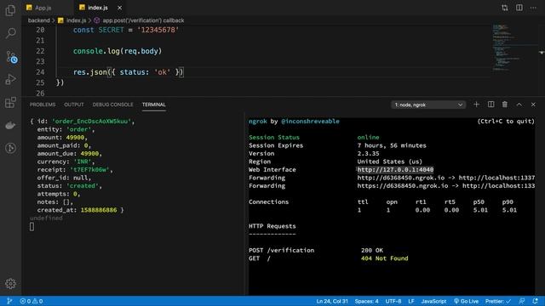
Task: Create a new terminal with plus icon
Action: coord(476,105)
